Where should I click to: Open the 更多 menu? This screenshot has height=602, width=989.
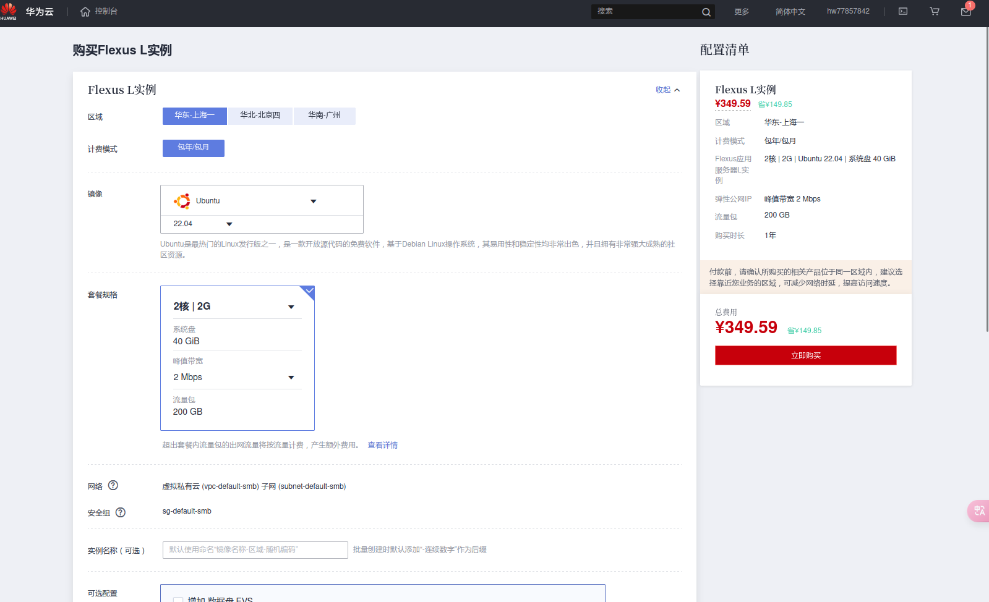(x=742, y=12)
